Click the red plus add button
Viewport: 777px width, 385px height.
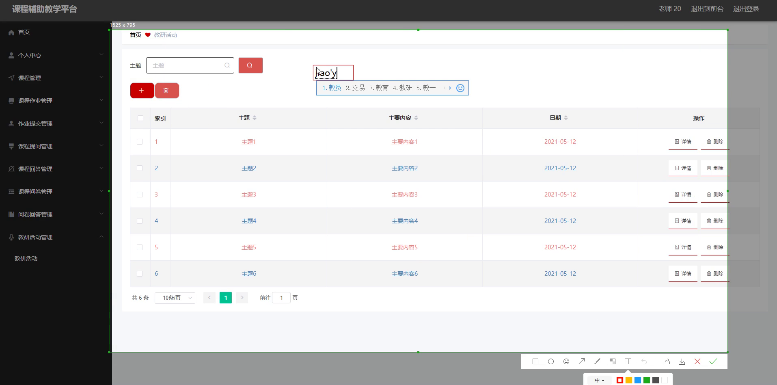(142, 91)
